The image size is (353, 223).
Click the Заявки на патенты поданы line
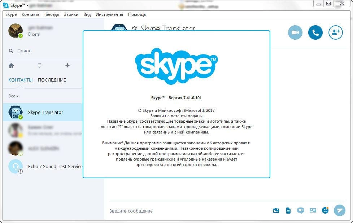(176, 116)
